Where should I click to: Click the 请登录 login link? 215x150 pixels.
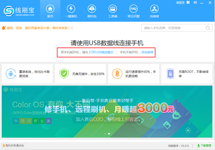pyautogui.click(x=180, y=3)
